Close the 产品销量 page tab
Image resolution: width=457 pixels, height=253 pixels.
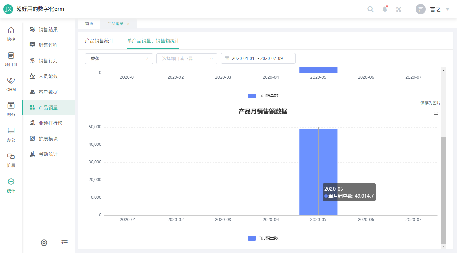(x=128, y=24)
